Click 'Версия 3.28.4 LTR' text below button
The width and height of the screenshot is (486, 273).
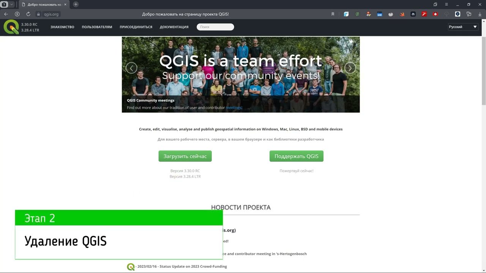point(185,177)
